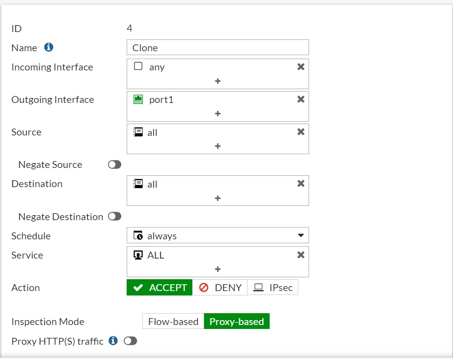
Task: Add another Outgoing Interface with plus
Action: tap(218, 114)
